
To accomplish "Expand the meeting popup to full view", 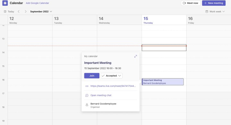I will click(x=136, y=56).
